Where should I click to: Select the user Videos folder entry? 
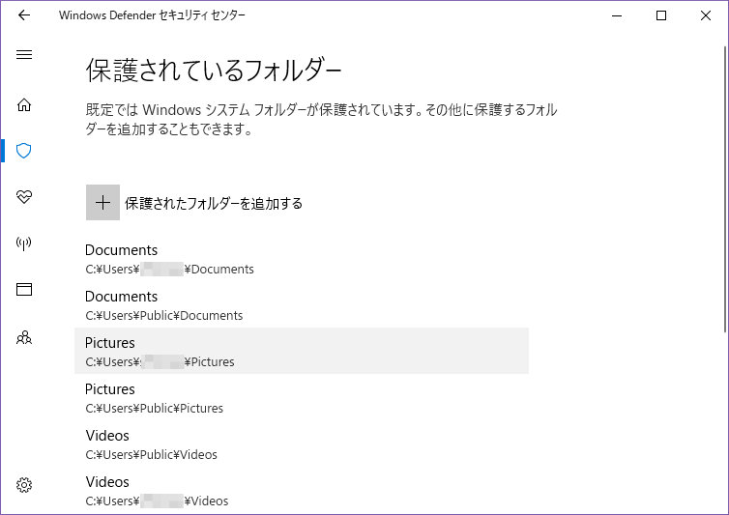(x=157, y=491)
